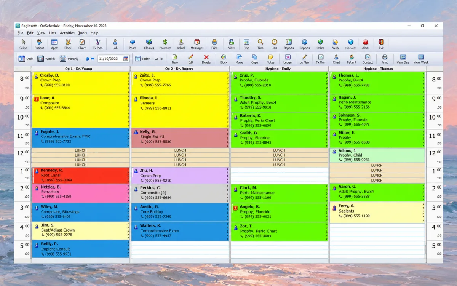Select the Kelly, G. Single Ext. #5 appointment
Screen dimensions: 457x286
coord(180,138)
